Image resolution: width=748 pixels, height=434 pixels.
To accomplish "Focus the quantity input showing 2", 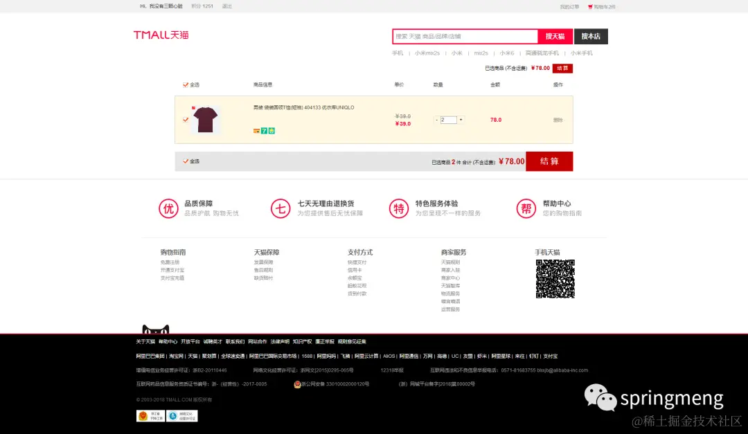I will click(x=448, y=120).
